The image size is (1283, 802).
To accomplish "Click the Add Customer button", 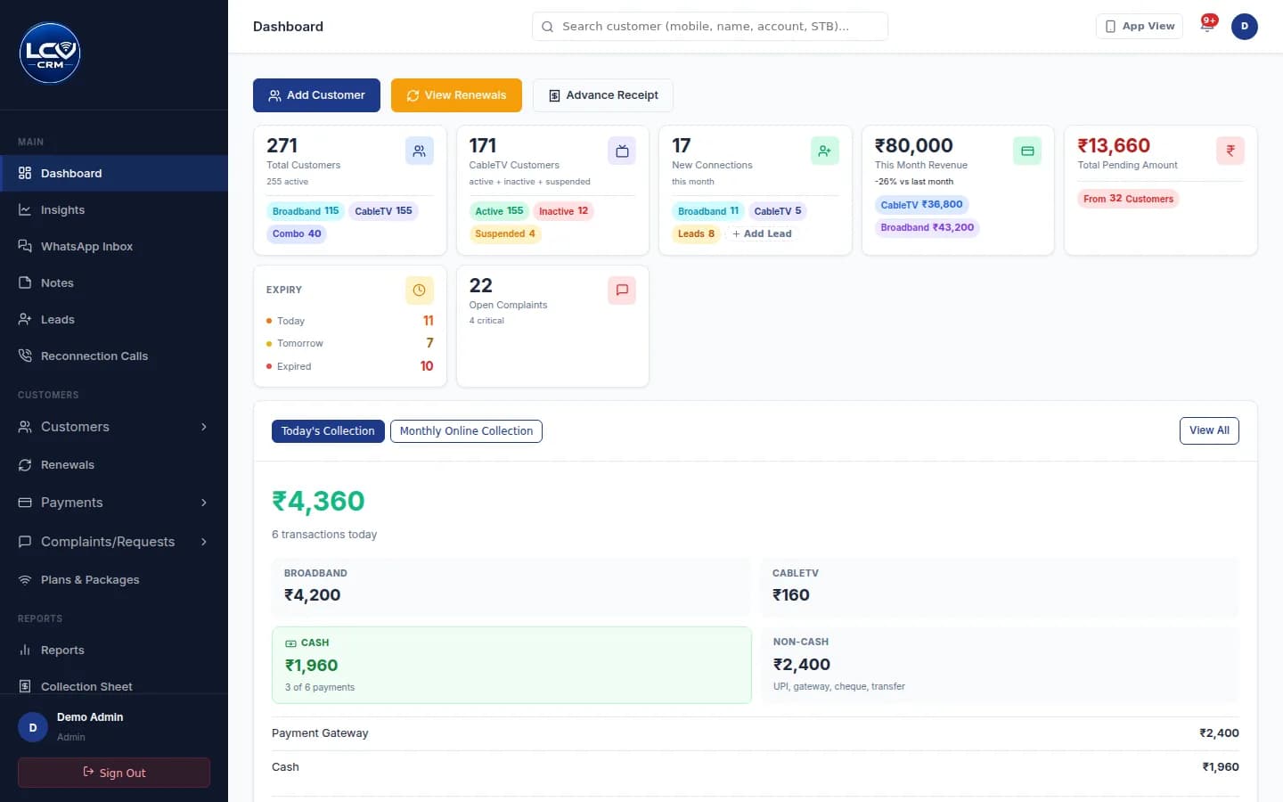I will [x=316, y=95].
